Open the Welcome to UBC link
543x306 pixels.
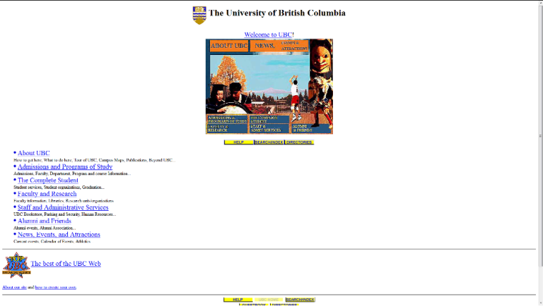[268, 35]
